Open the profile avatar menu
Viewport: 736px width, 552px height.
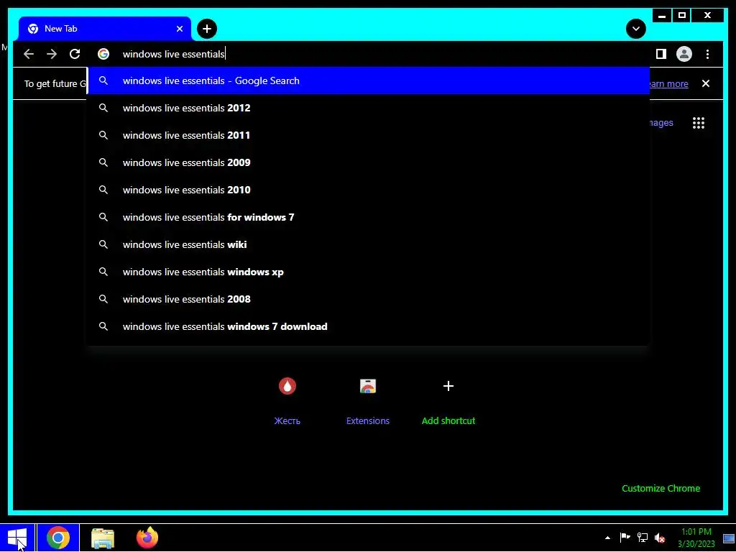(x=684, y=54)
